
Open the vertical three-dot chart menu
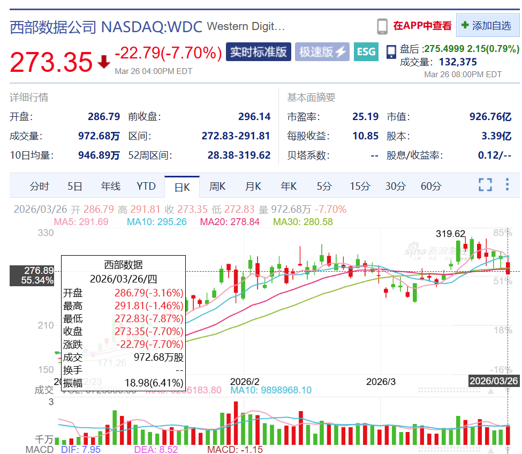coord(507,184)
